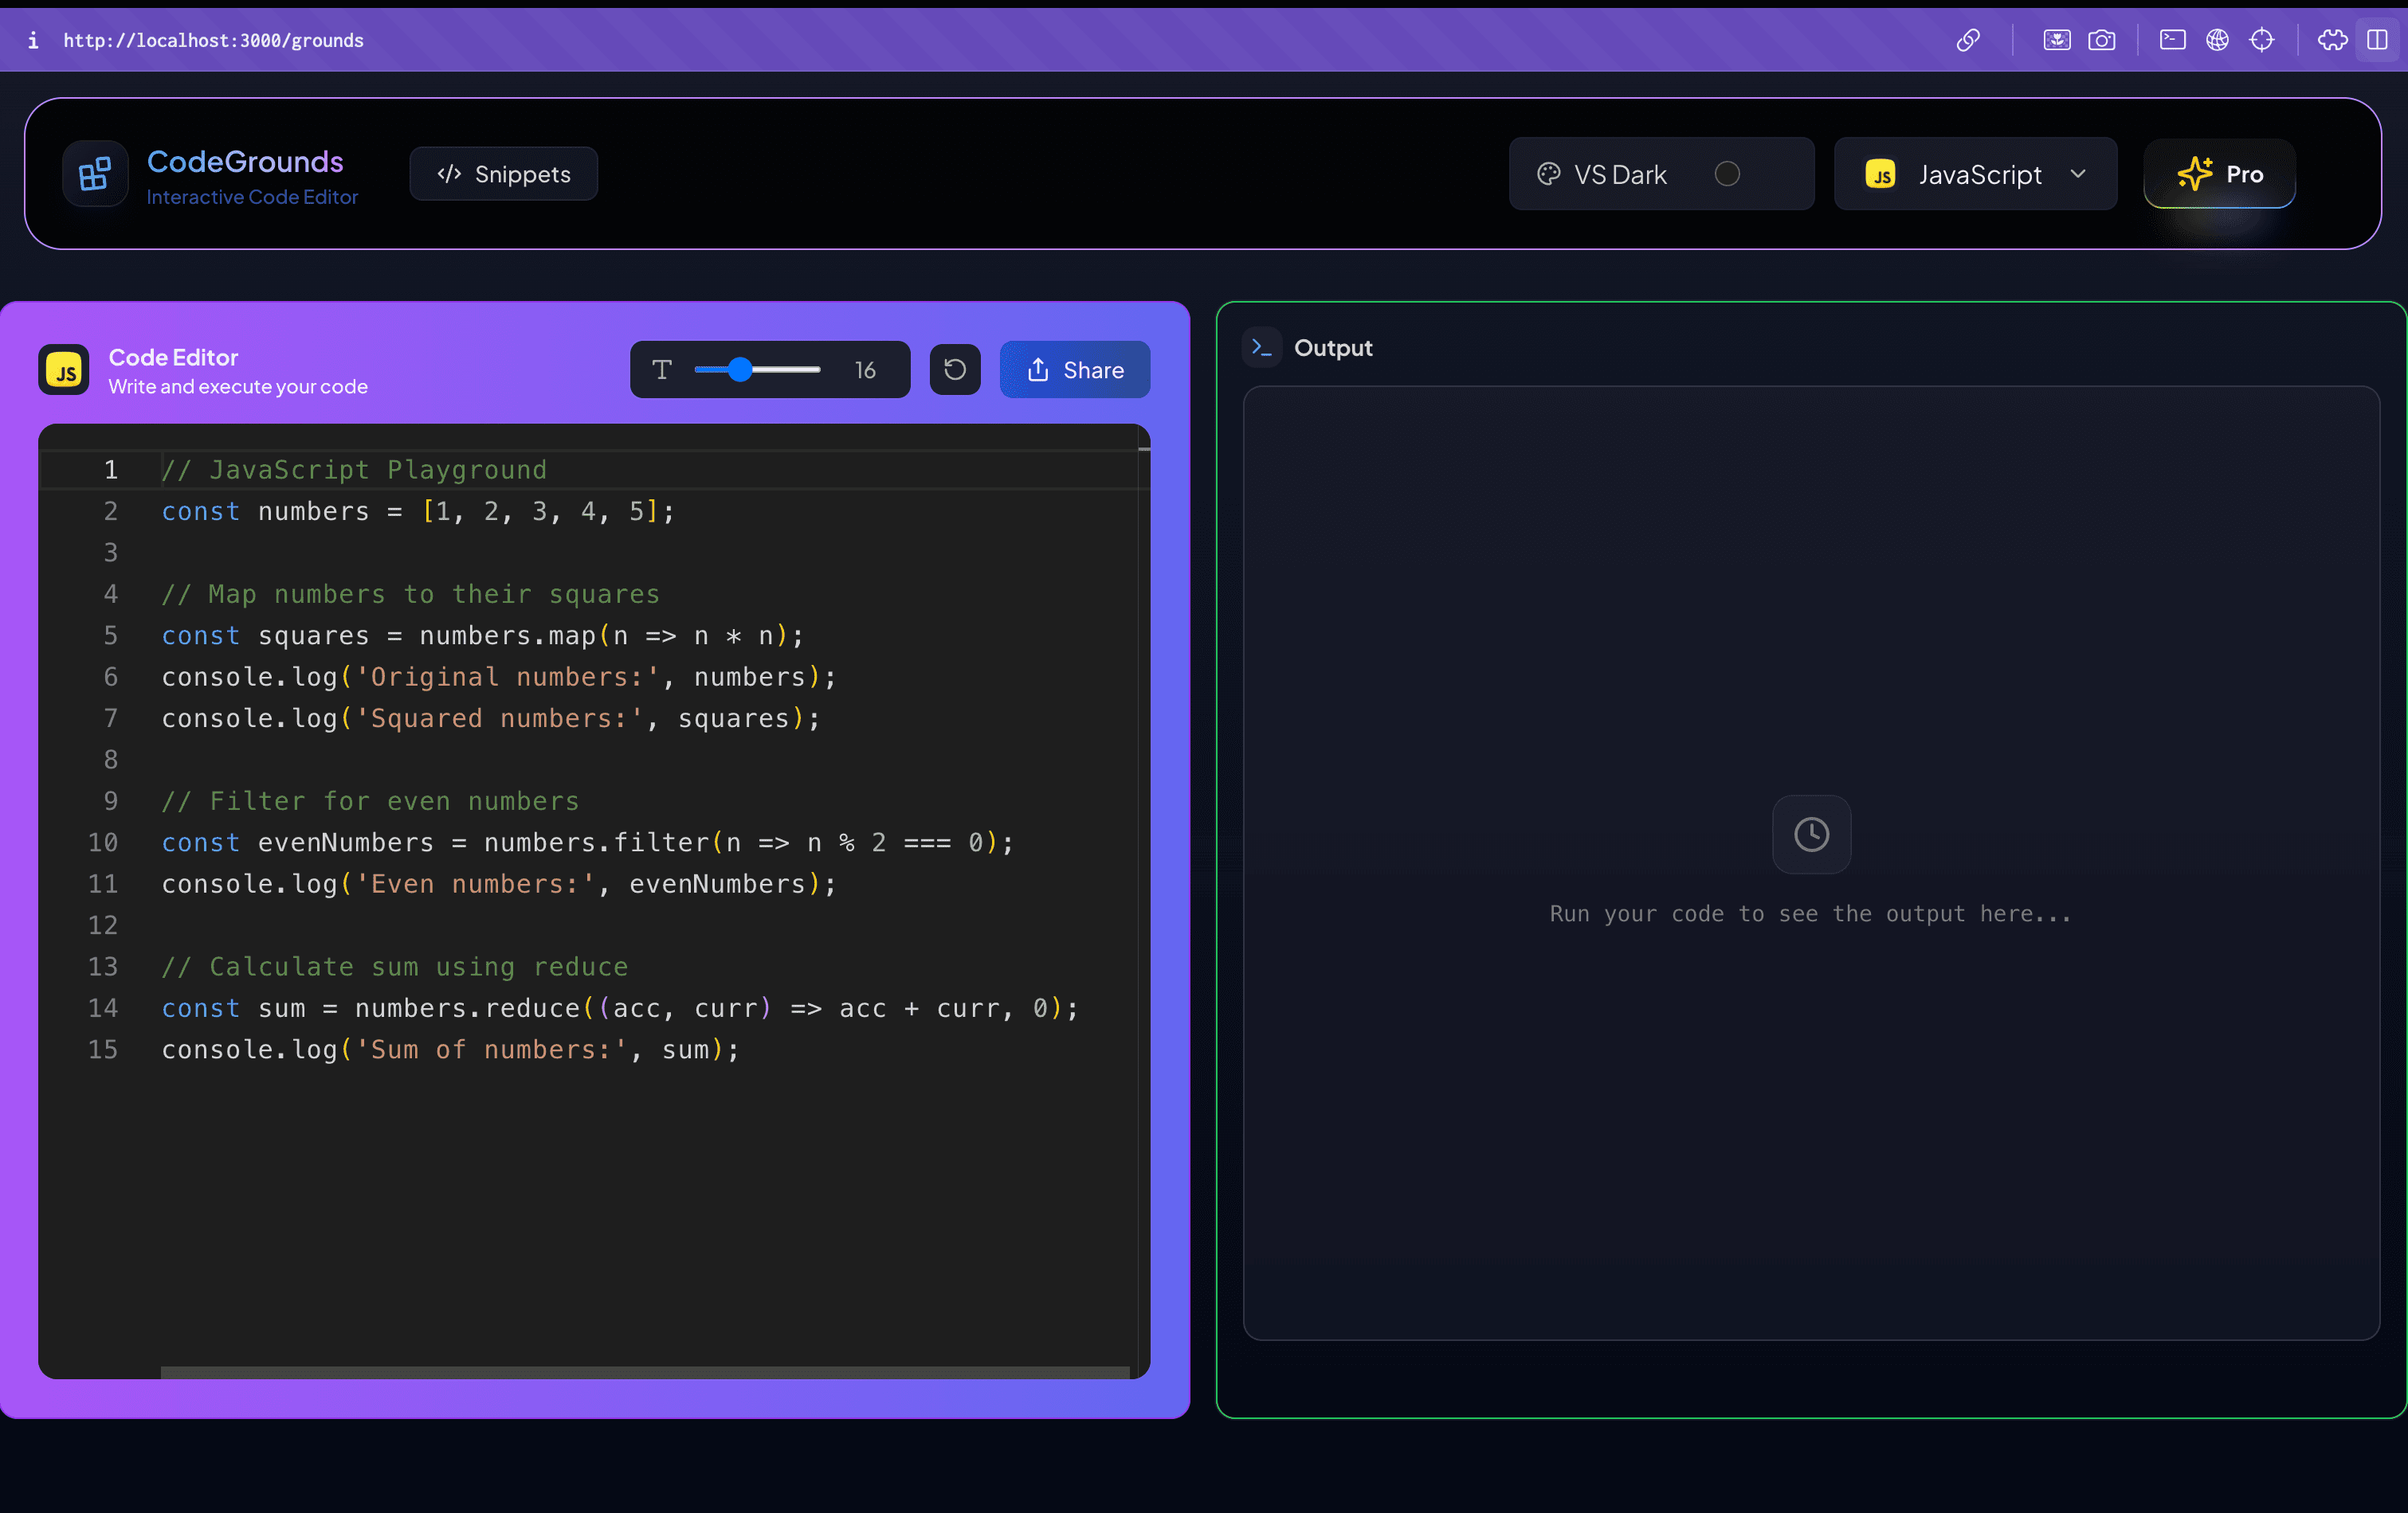2408x1513 pixels.
Task: Click the font size value 16
Action: pos(865,371)
